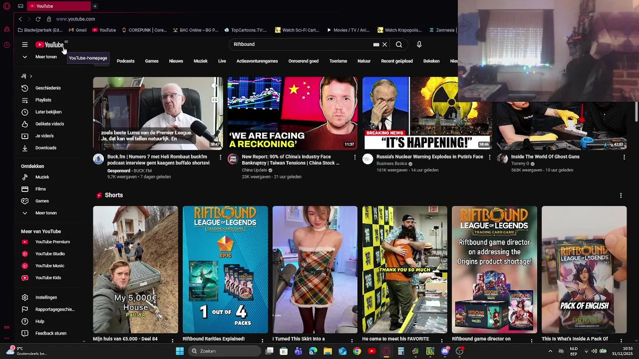Select the Nieuws filter chip
This screenshot has width=639, height=359.
(176, 61)
